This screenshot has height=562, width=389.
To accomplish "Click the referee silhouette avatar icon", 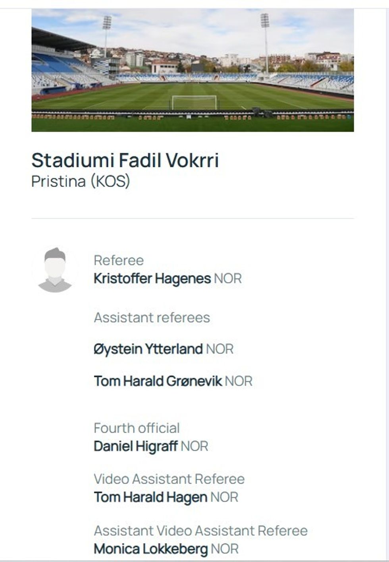I will (55, 270).
